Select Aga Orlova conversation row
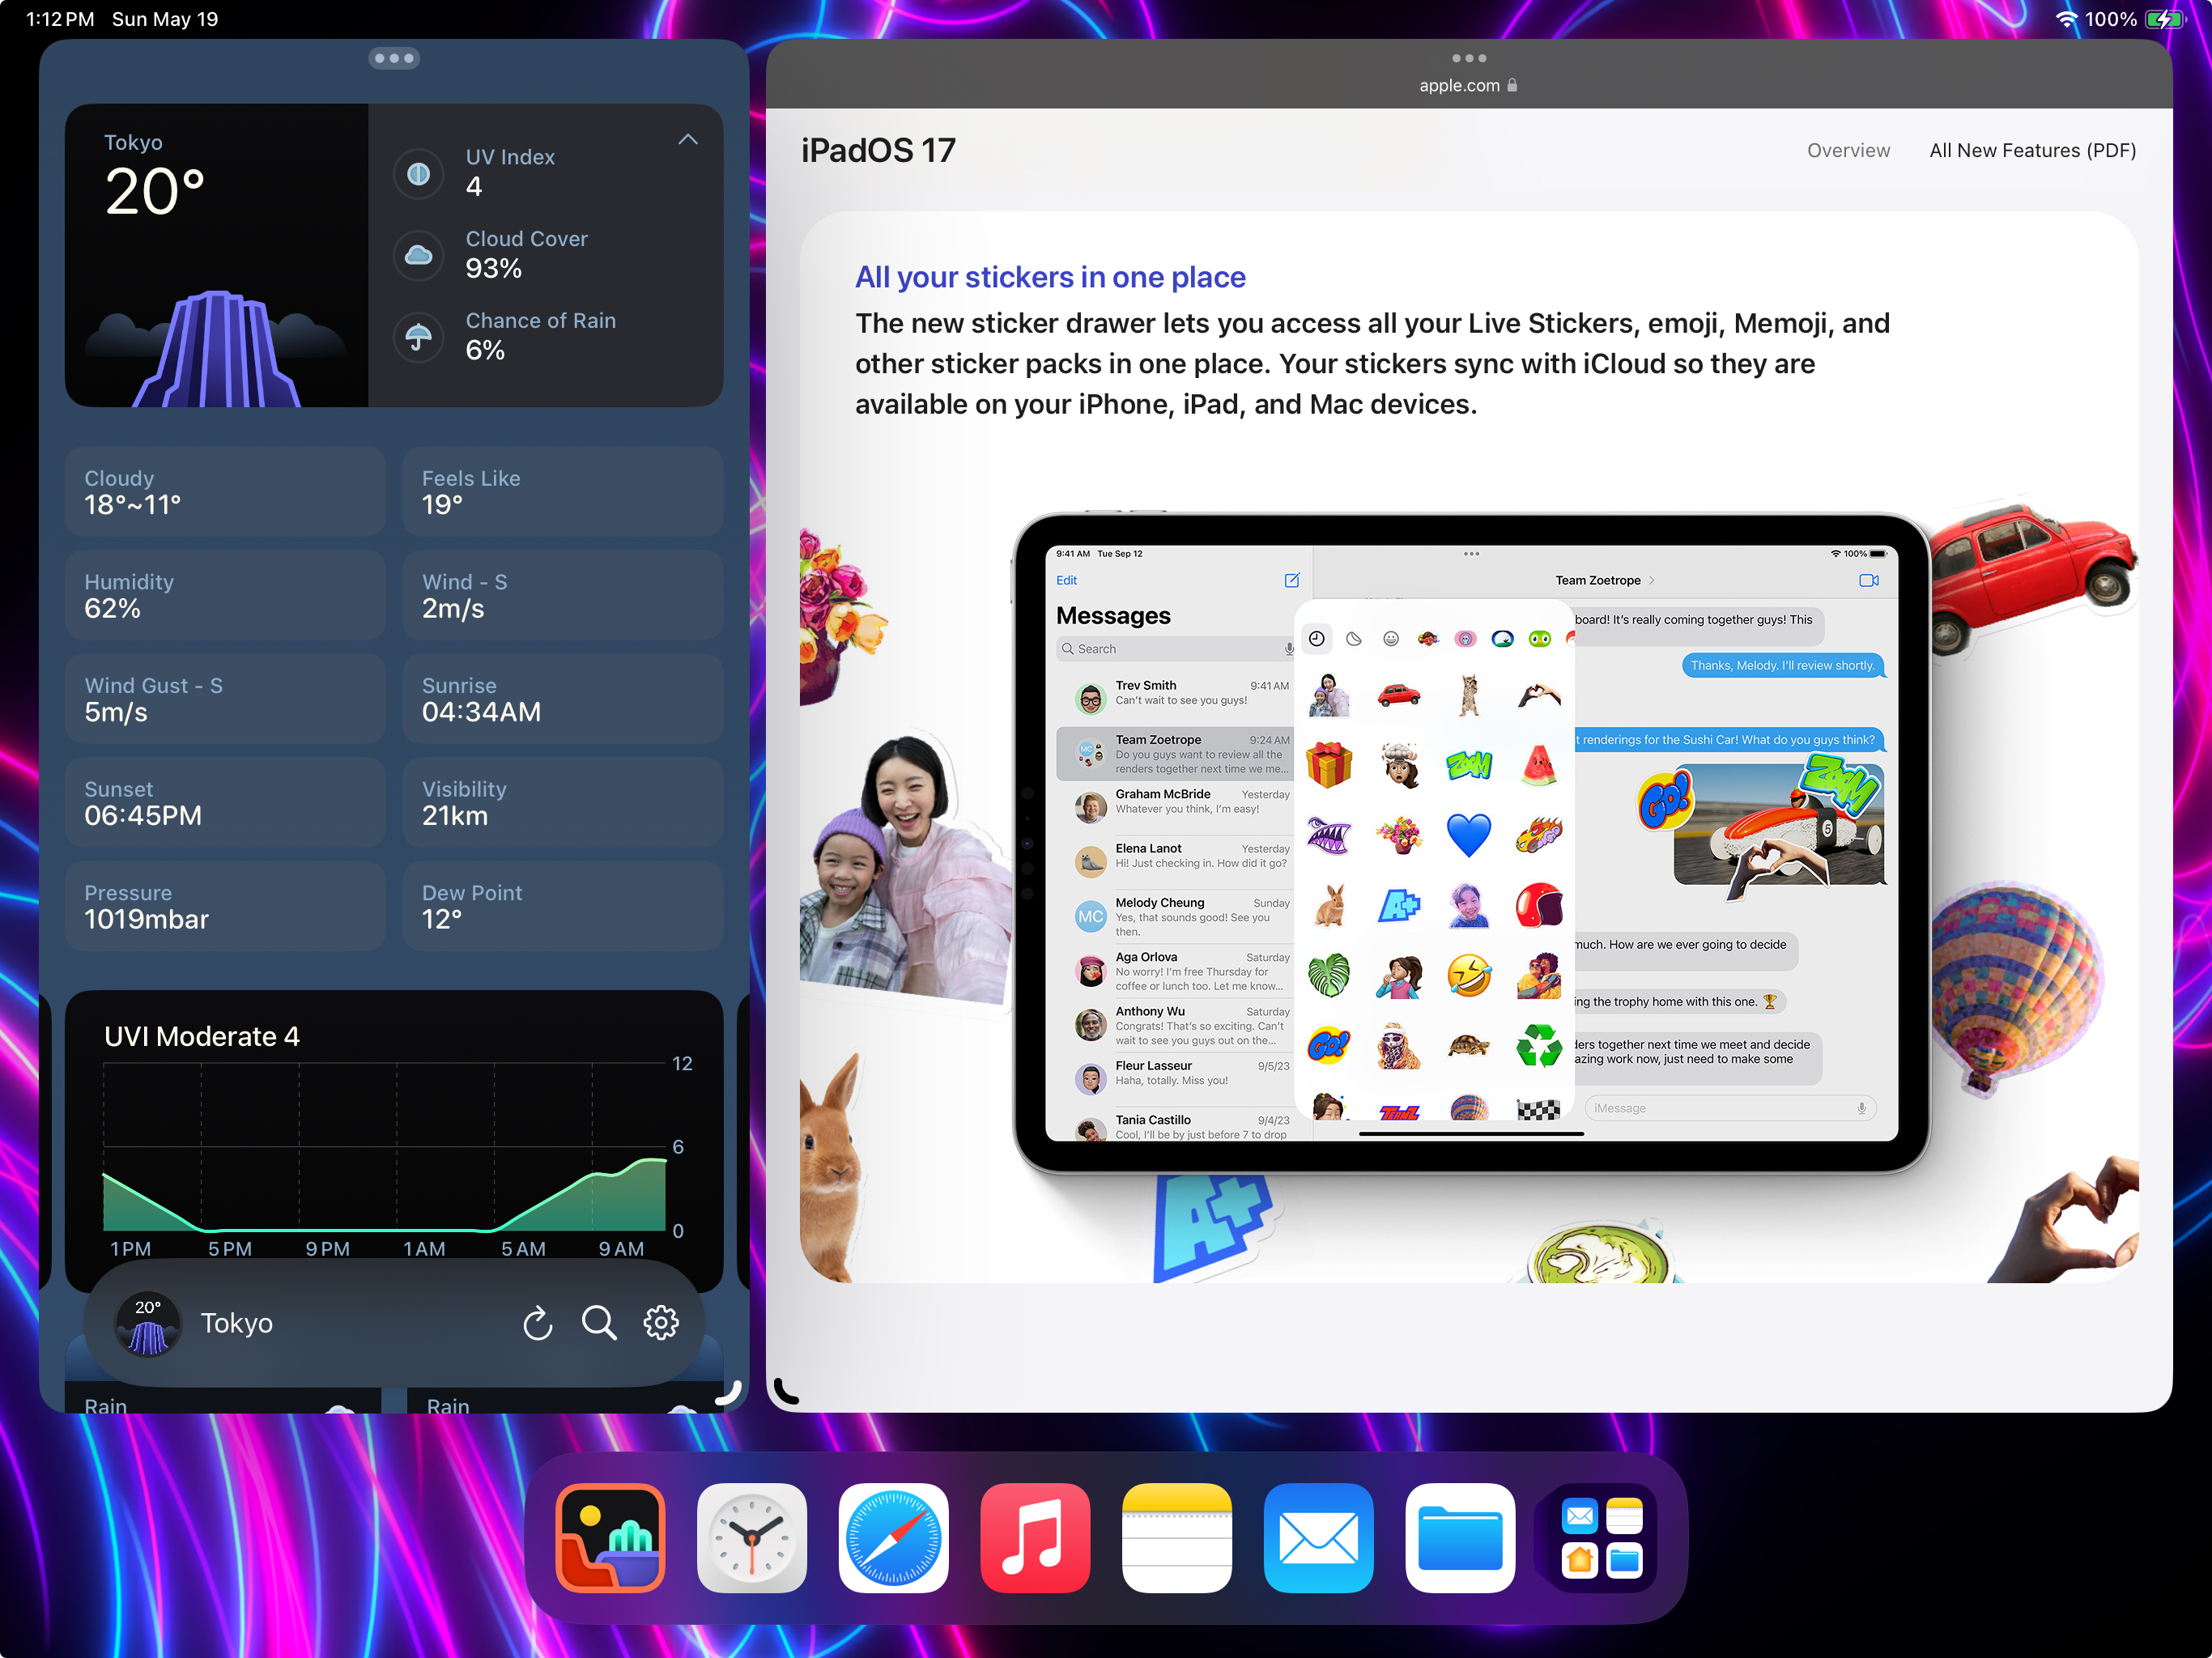 (x=1176, y=970)
